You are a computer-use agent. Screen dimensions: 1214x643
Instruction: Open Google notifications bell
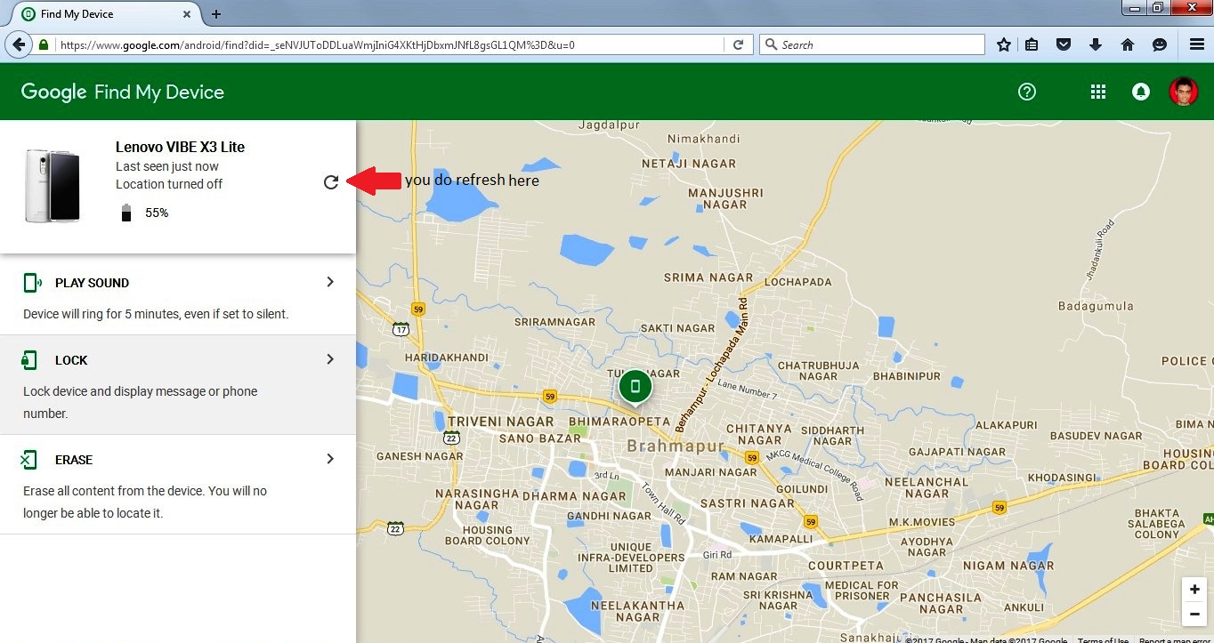point(1140,92)
